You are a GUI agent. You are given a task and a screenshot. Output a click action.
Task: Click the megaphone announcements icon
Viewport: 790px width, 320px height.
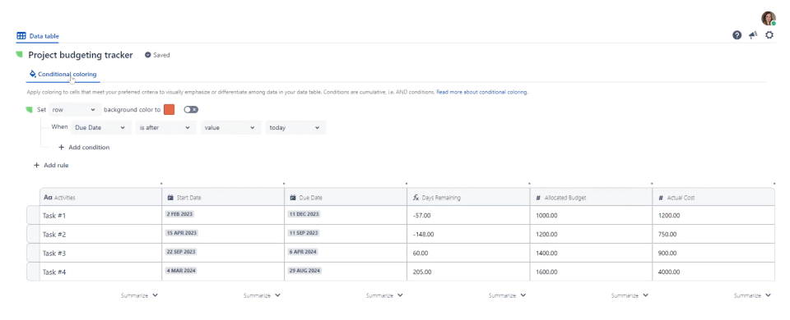tap(753, 35)
